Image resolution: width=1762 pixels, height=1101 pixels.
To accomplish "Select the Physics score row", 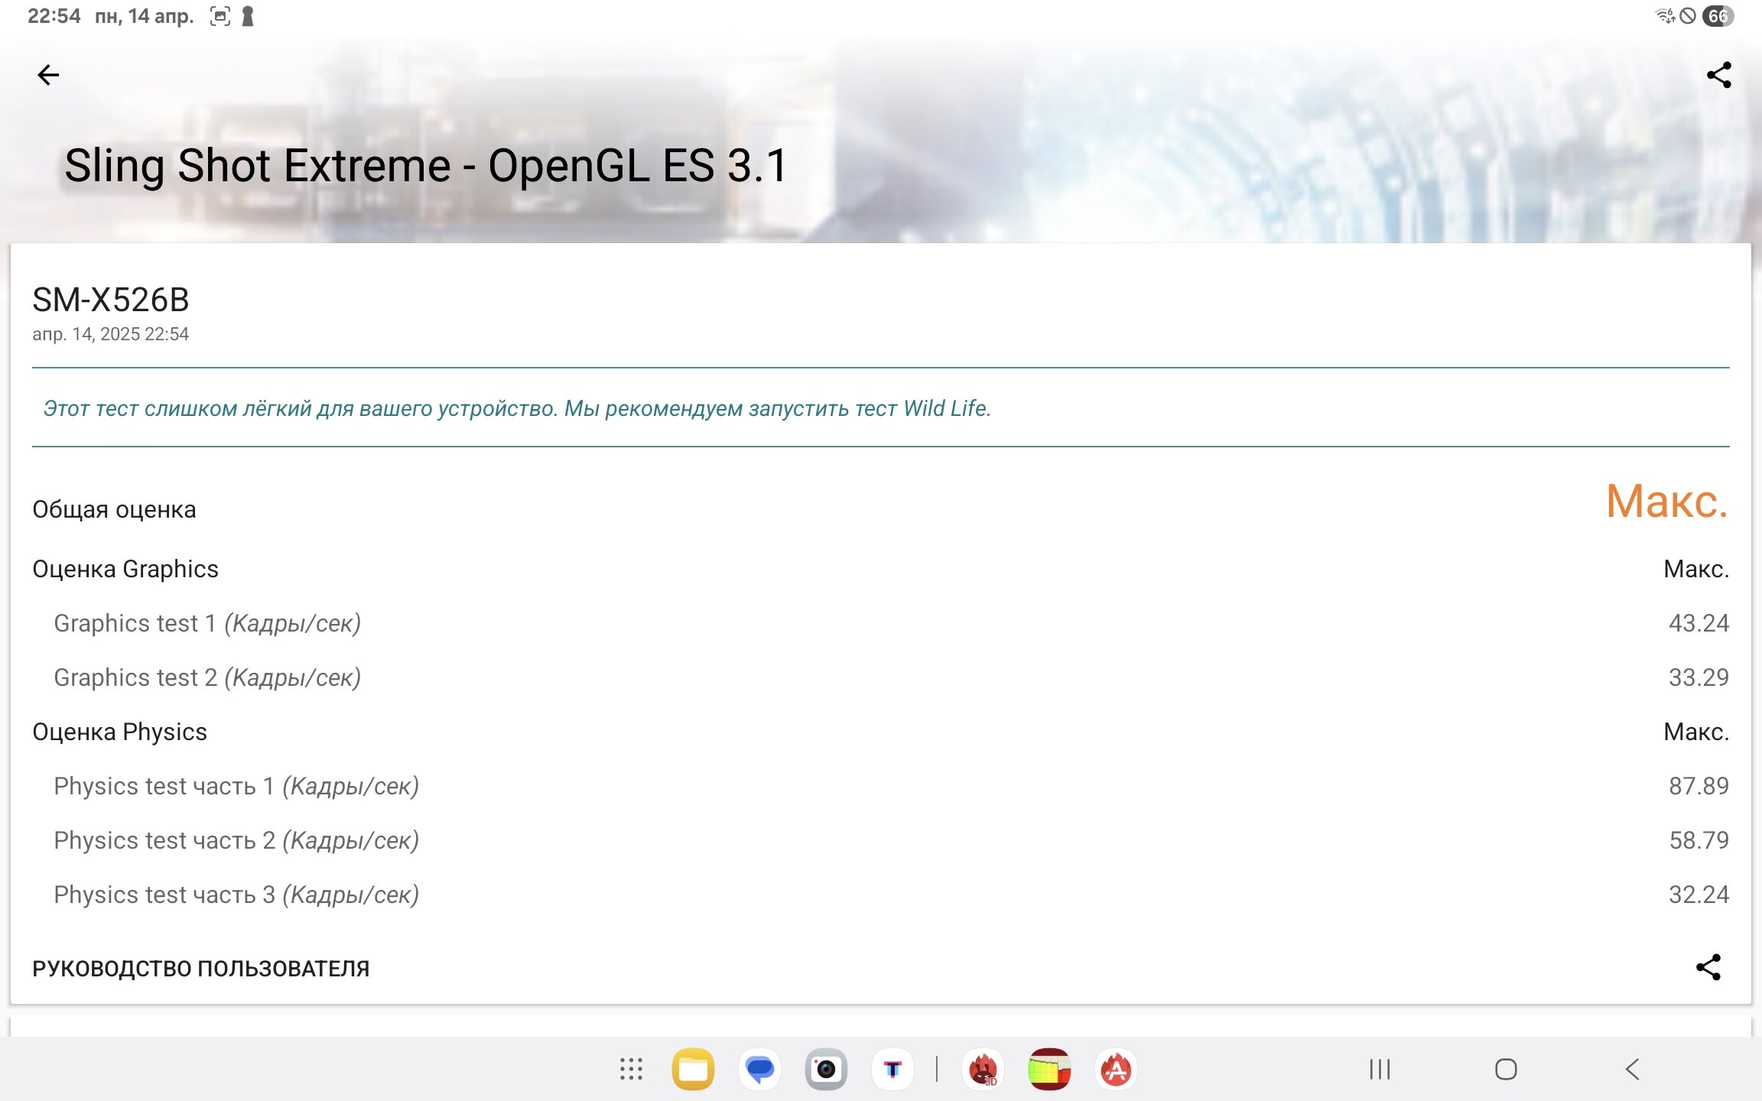I will click(x=881, y=732).
